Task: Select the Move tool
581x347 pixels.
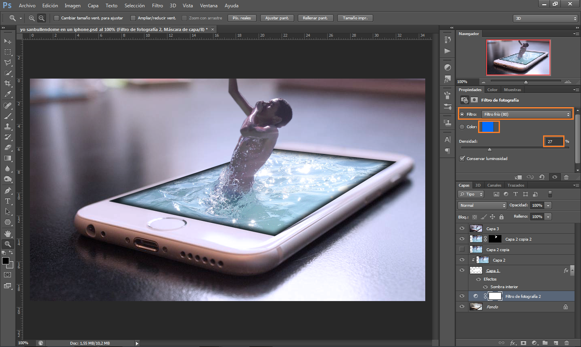Action: [x=8, y=41]
